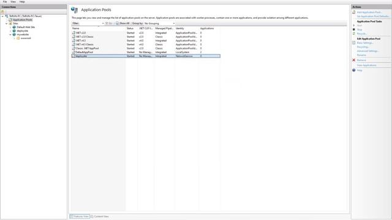Click inside the Filter text field
Image resolution: width=392 pixels, height=220 pixels.
[x=90, y=23]
